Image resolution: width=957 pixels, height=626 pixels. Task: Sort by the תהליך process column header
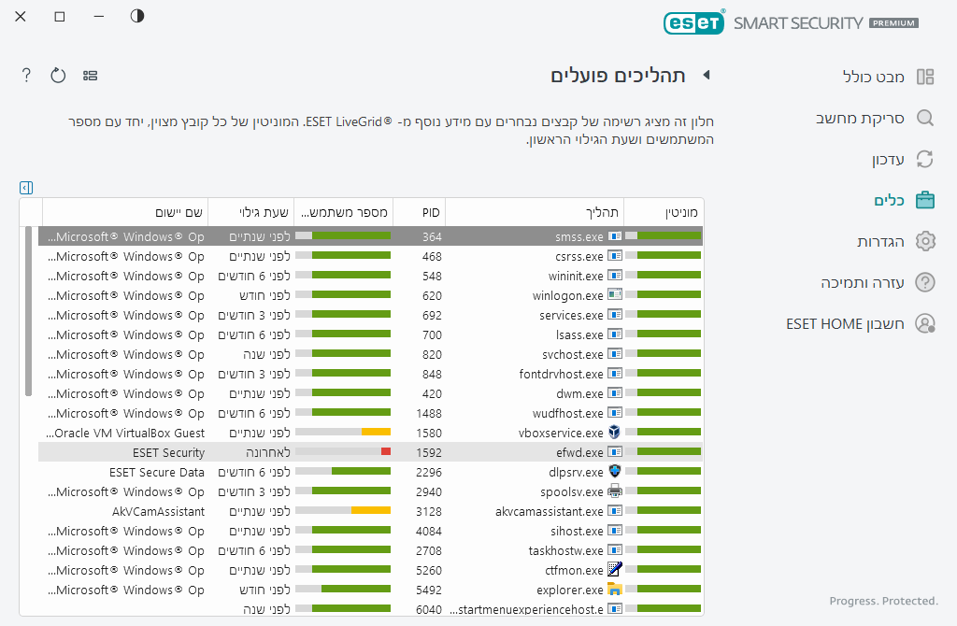pyautogui.click(x=535, y=213)
